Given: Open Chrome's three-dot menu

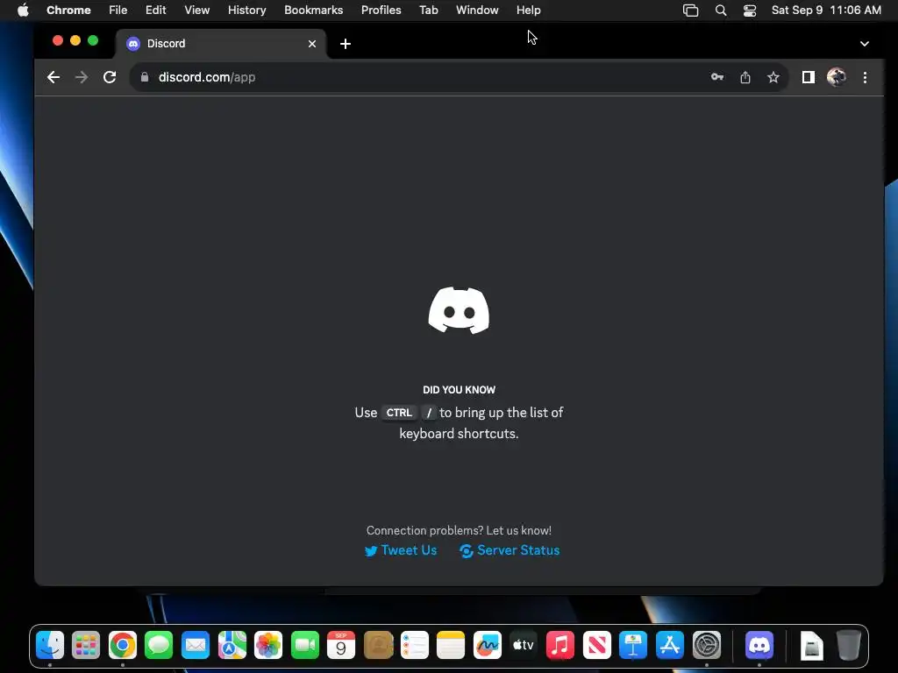Looking at the screenshot, I should [x=865, y=77].
